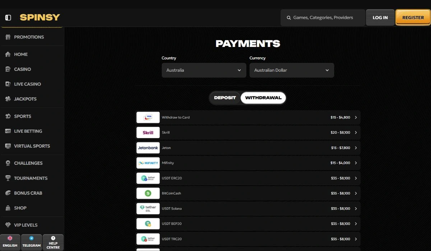Click the Sports ball icon

pyautogui.click(x=8, y=116)
